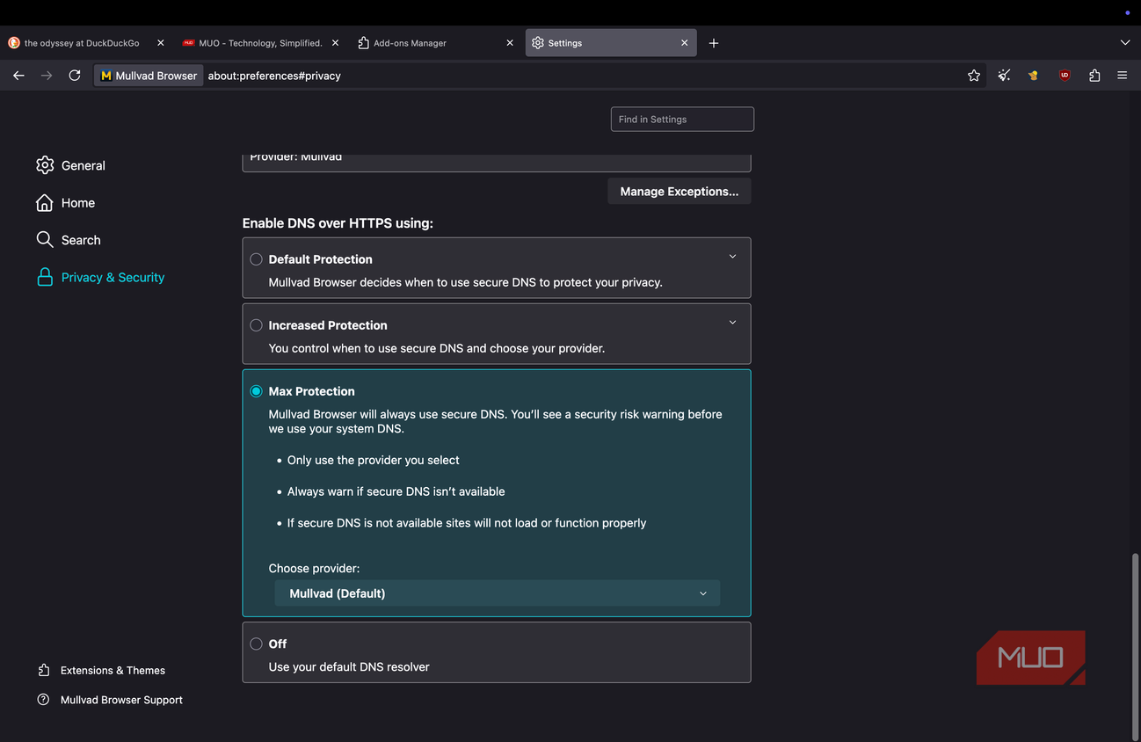The height and width of the screenshot is (742, 1141).
Task: Select the Off DNS radio button
Action: click(256, 644)
